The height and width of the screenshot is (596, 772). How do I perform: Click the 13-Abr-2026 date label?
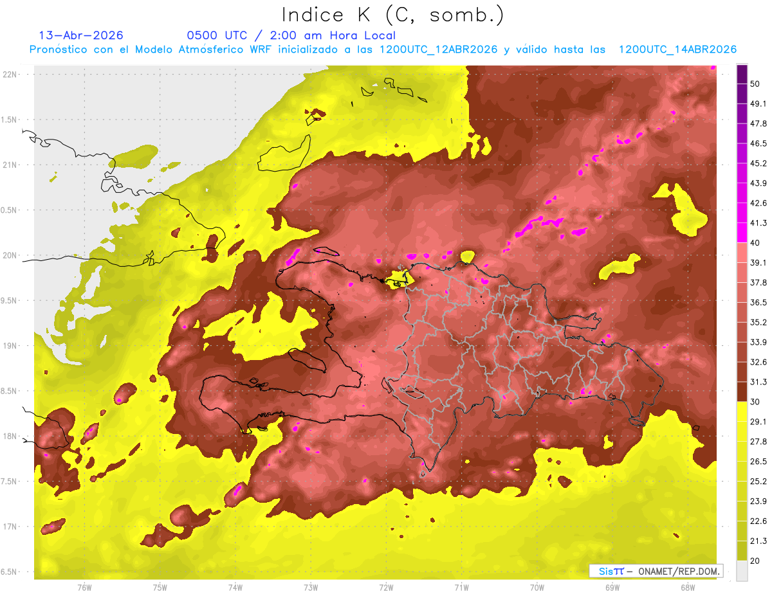point(81,35)
